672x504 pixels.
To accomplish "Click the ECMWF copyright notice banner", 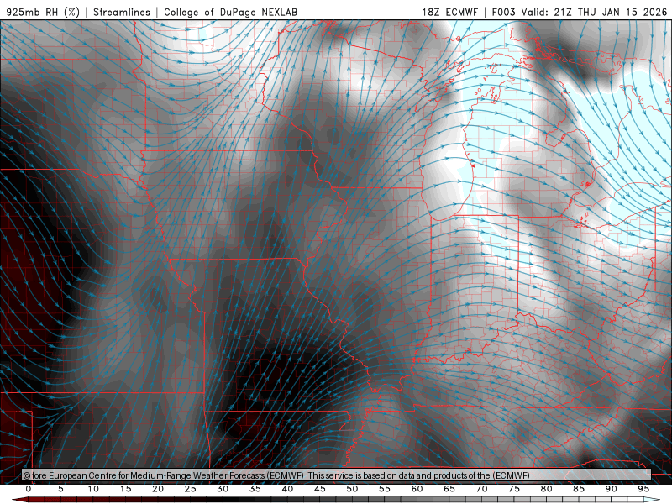I will point(337,475).
